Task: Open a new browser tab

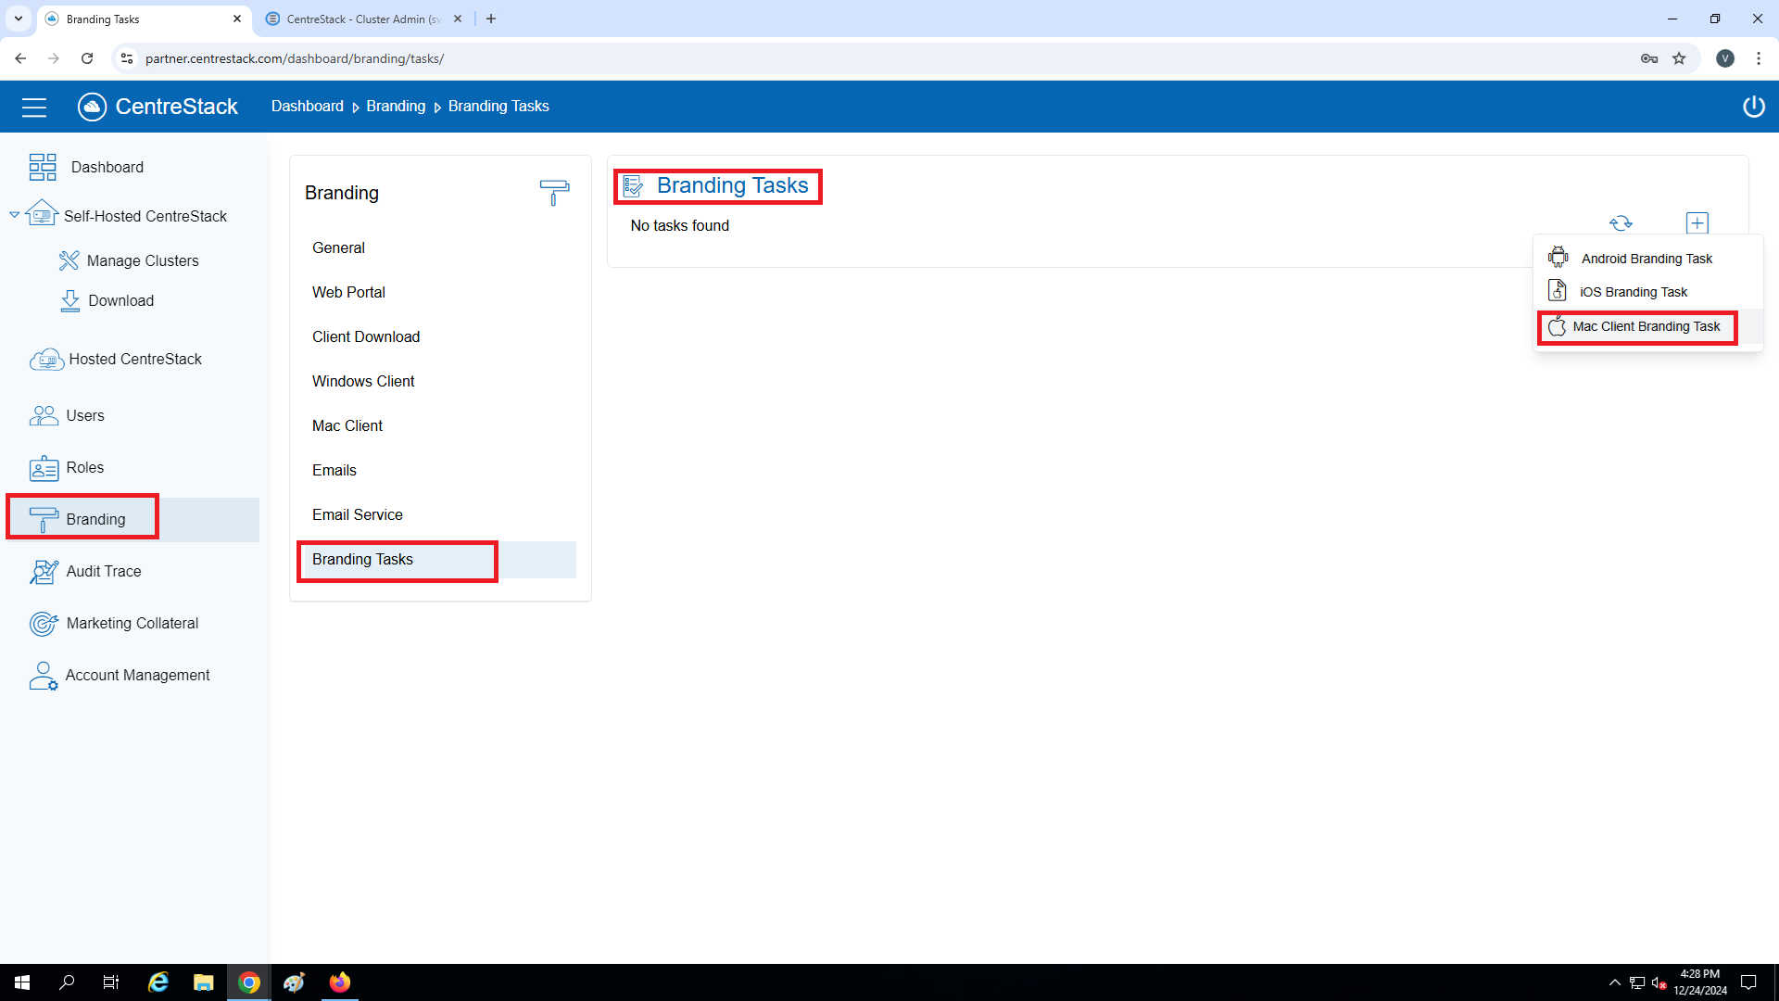Action: click(x=491, y=19)
